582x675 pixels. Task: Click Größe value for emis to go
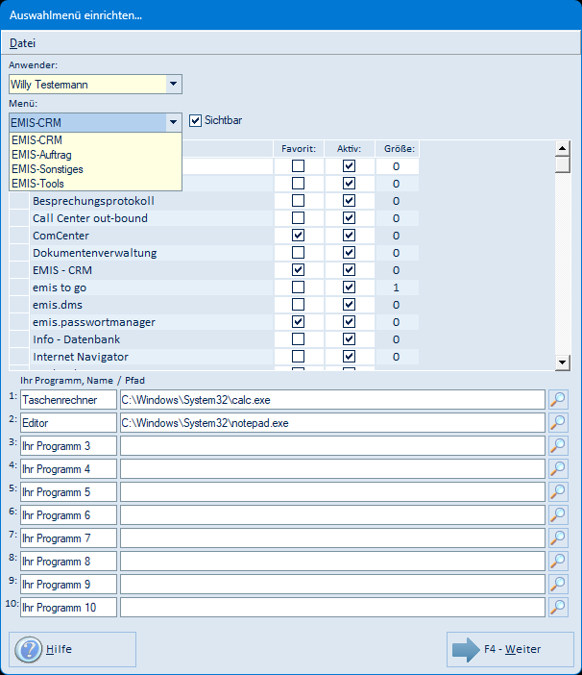(397, 287)
